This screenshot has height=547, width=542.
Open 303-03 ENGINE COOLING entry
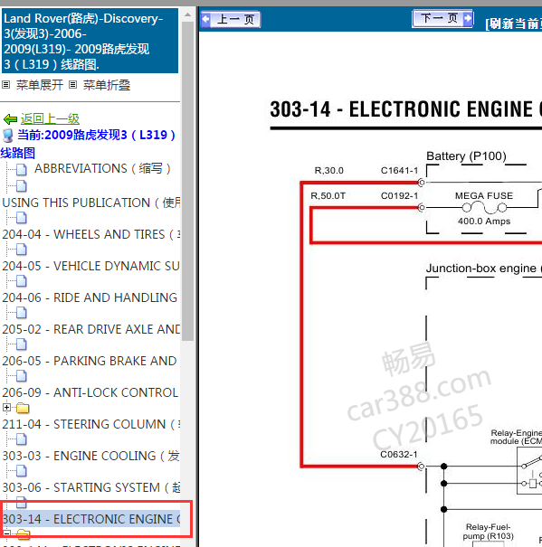tap(90, 456)
